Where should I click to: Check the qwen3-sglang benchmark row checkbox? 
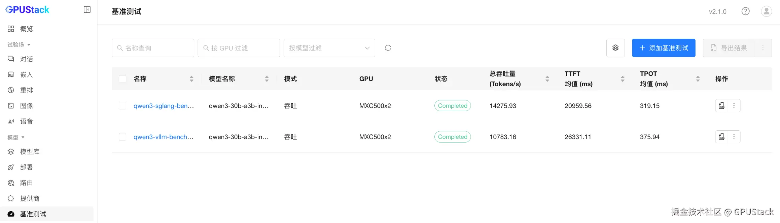(x=122, y=106)
